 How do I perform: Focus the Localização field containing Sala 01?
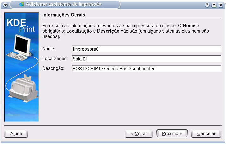(x=147, y=59)
